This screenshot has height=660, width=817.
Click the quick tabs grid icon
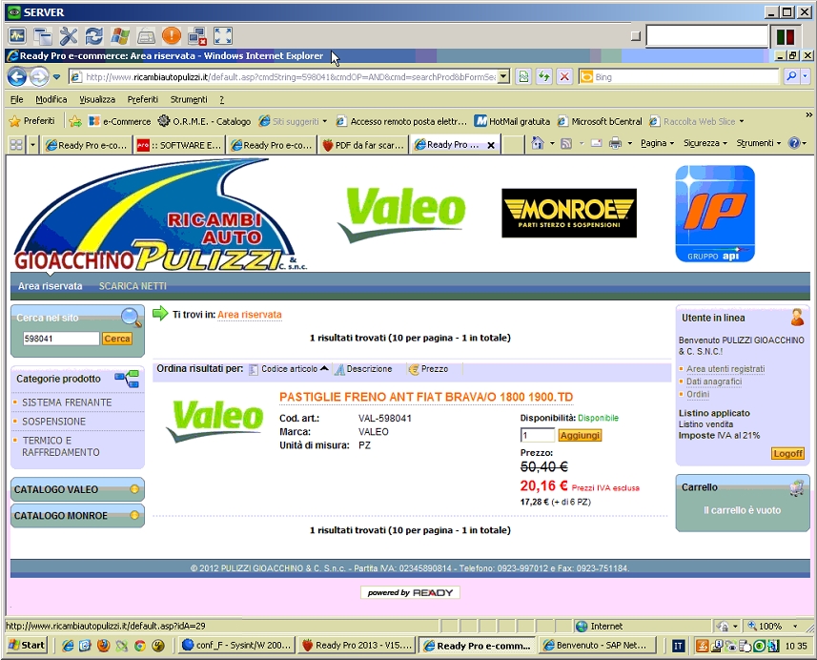[16, 144]
